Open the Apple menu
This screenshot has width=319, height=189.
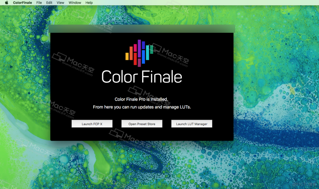(6, 3)
